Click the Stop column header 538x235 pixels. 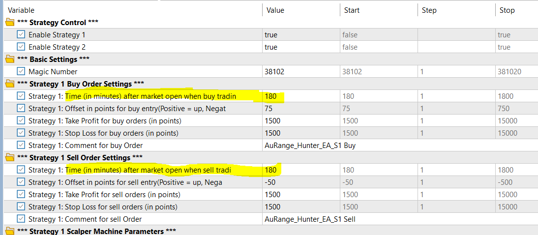pos(507,10)
